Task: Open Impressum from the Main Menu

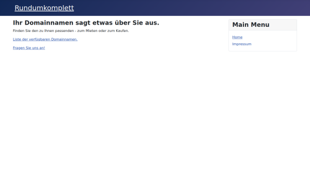Action: 242,44
